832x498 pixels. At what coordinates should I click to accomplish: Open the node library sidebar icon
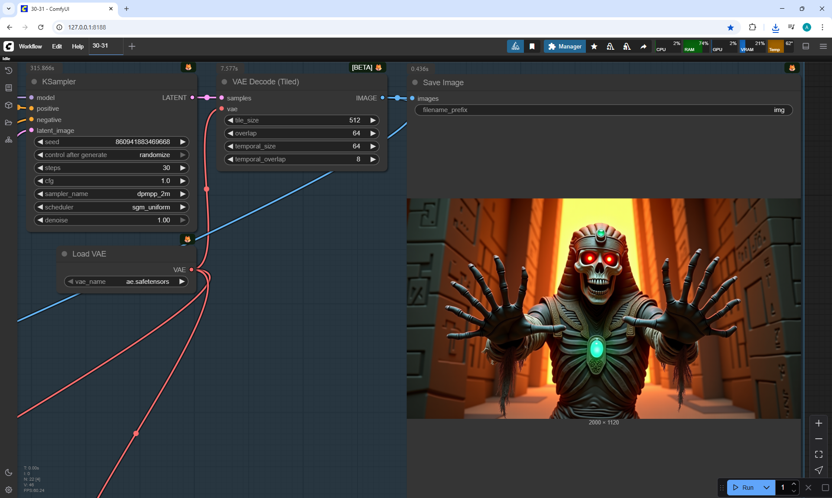[9, 88]
